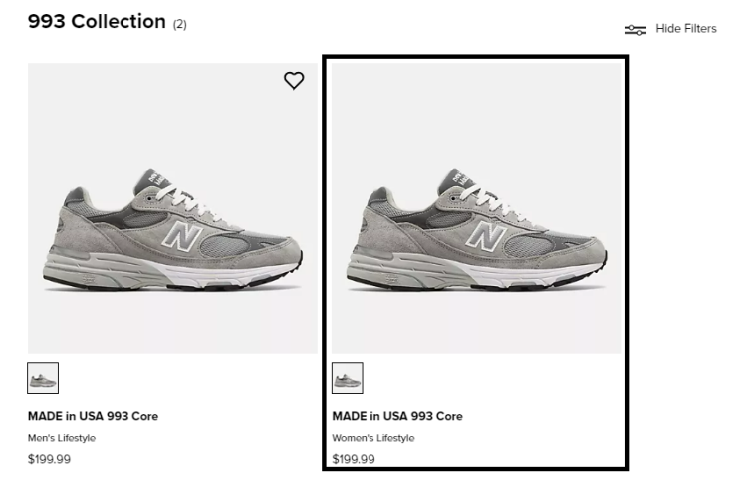Select the gray swatch for Men's 993
This screenshot has height=480, width=740.
pos(43,378)
